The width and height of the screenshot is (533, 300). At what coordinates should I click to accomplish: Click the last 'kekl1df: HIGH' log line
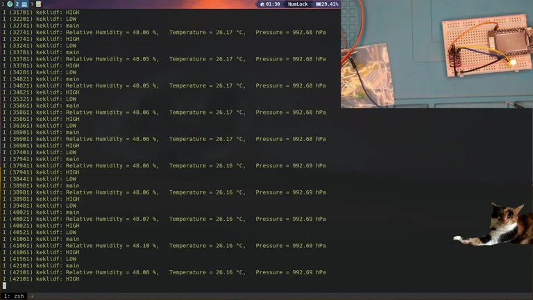pyautogui.click(x=41, y=279)
